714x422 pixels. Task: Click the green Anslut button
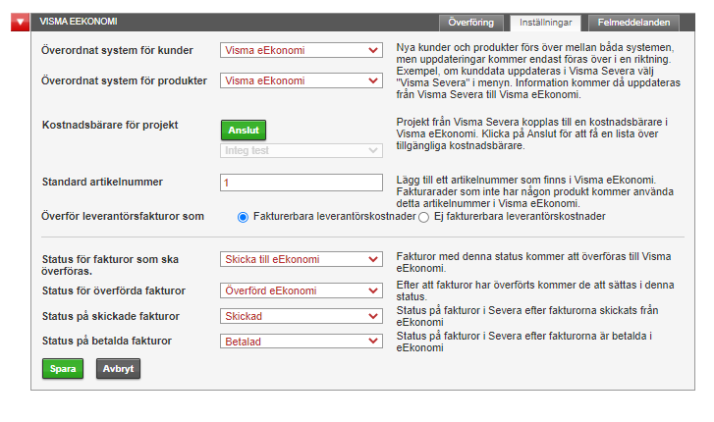click(x=244, y=131)
